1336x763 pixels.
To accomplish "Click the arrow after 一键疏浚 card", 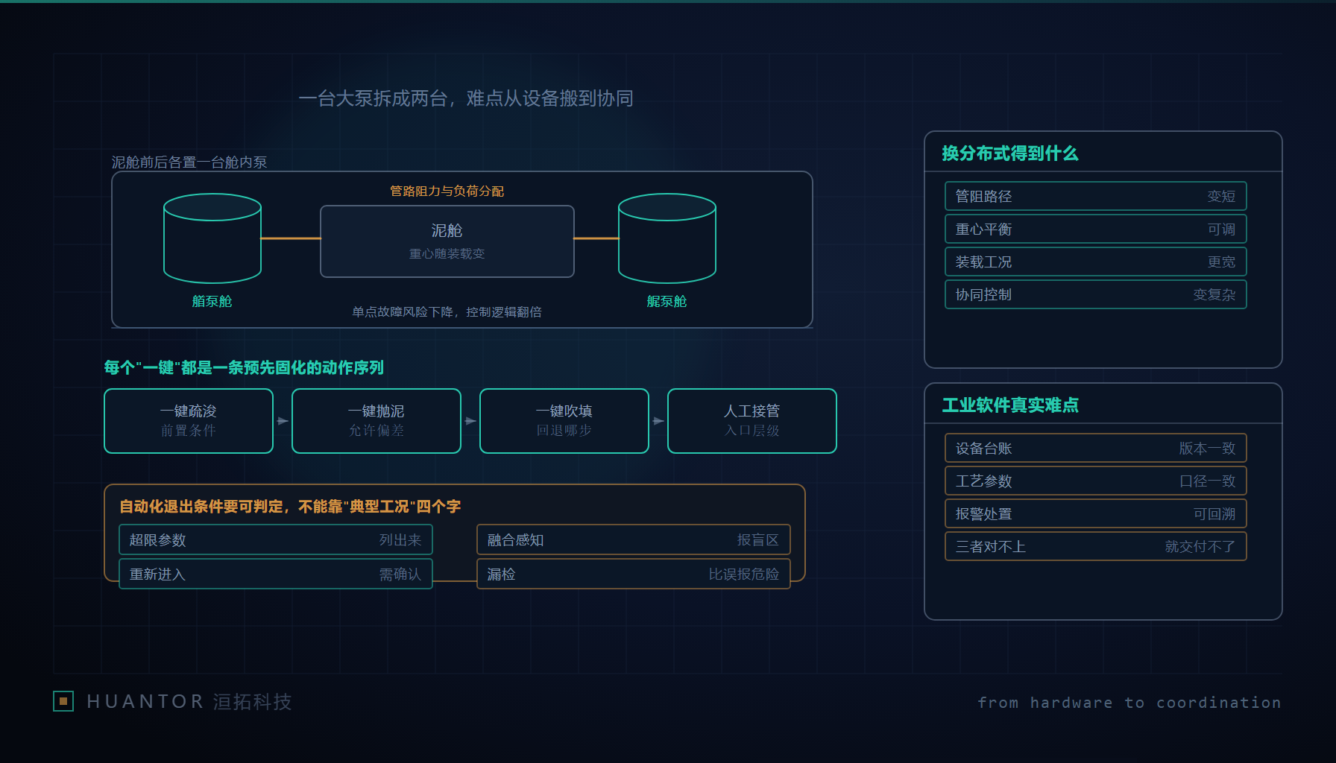I will click(283, 421).
